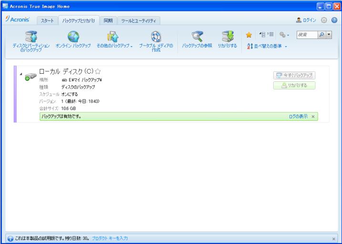The width and height of the screenshot is (342, 244).
Task: Mark ローカル ディスク (C) as favorite star
Action: point(98,71)
